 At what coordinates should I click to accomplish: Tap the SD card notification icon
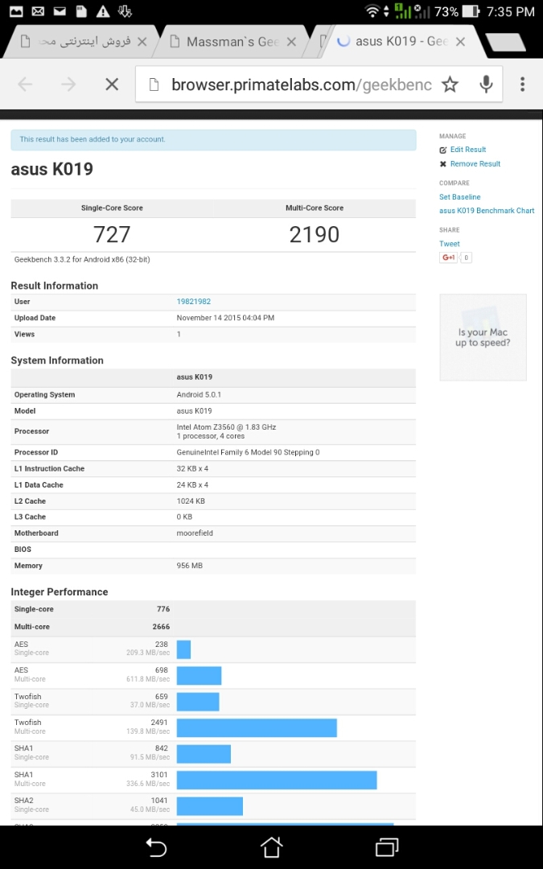tap(81, 11)
